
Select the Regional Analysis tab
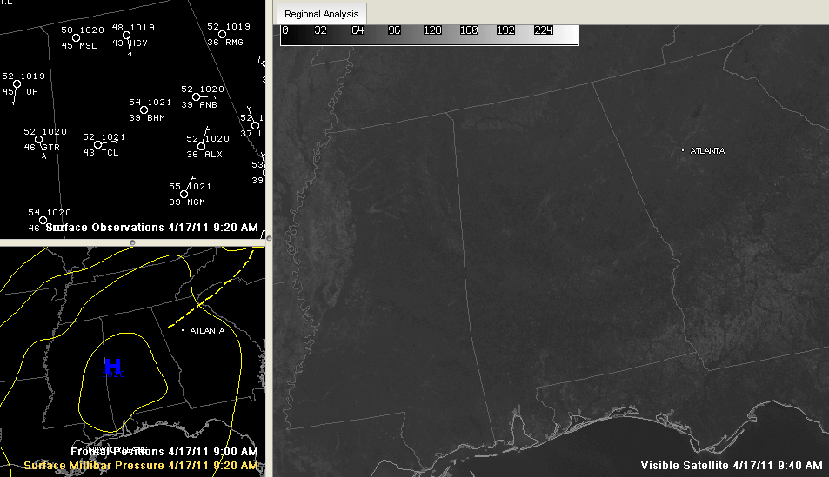pyautogui.click(x=321, y=14)
